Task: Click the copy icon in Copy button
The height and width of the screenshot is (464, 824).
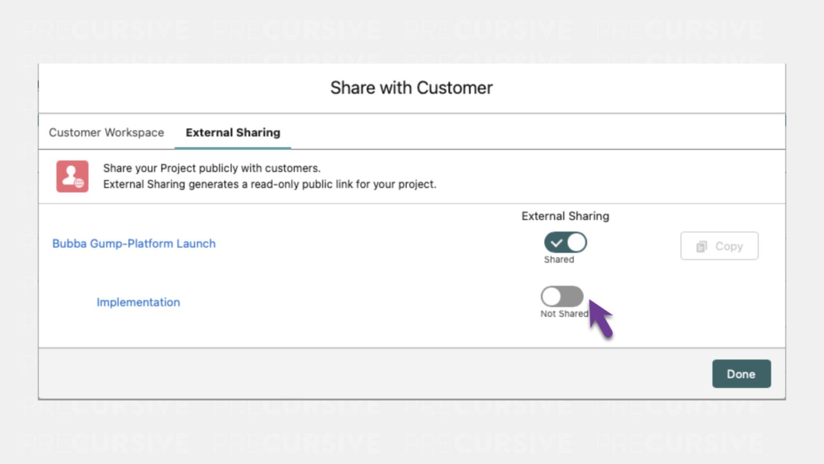Action: [x=701, y=246]
